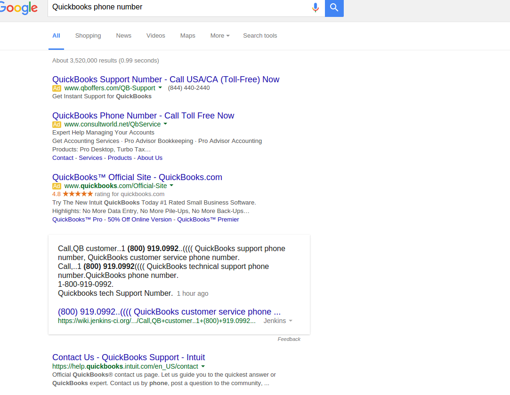This screenshot has width=510, height=395.
Task: Click the '1-800-919-0992.' snippet line
Action: coord(86,284)
